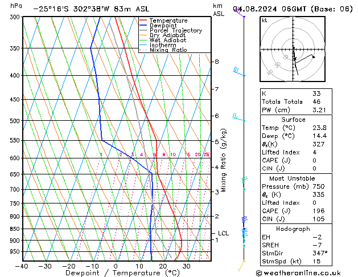Viewport: 358px width, 277px height.
Task: Click the wind barb at 500 hPa
Action: (238, 117)
